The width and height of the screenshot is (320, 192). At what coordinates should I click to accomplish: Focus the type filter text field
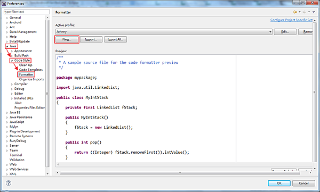tap(27, 12)
